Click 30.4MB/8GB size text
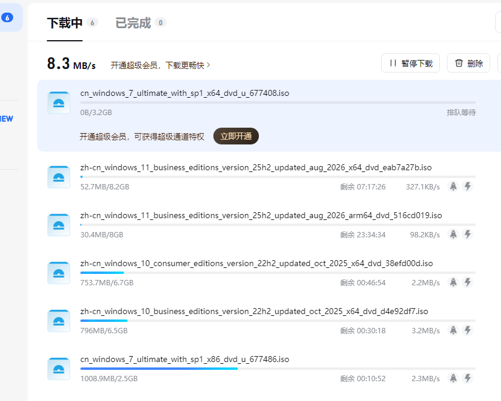This screenshot has height=401, width=501. [x=102, y=234]
